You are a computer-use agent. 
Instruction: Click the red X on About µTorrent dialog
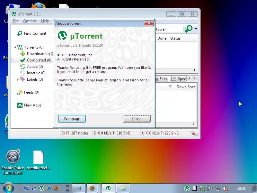pos(149,23)
